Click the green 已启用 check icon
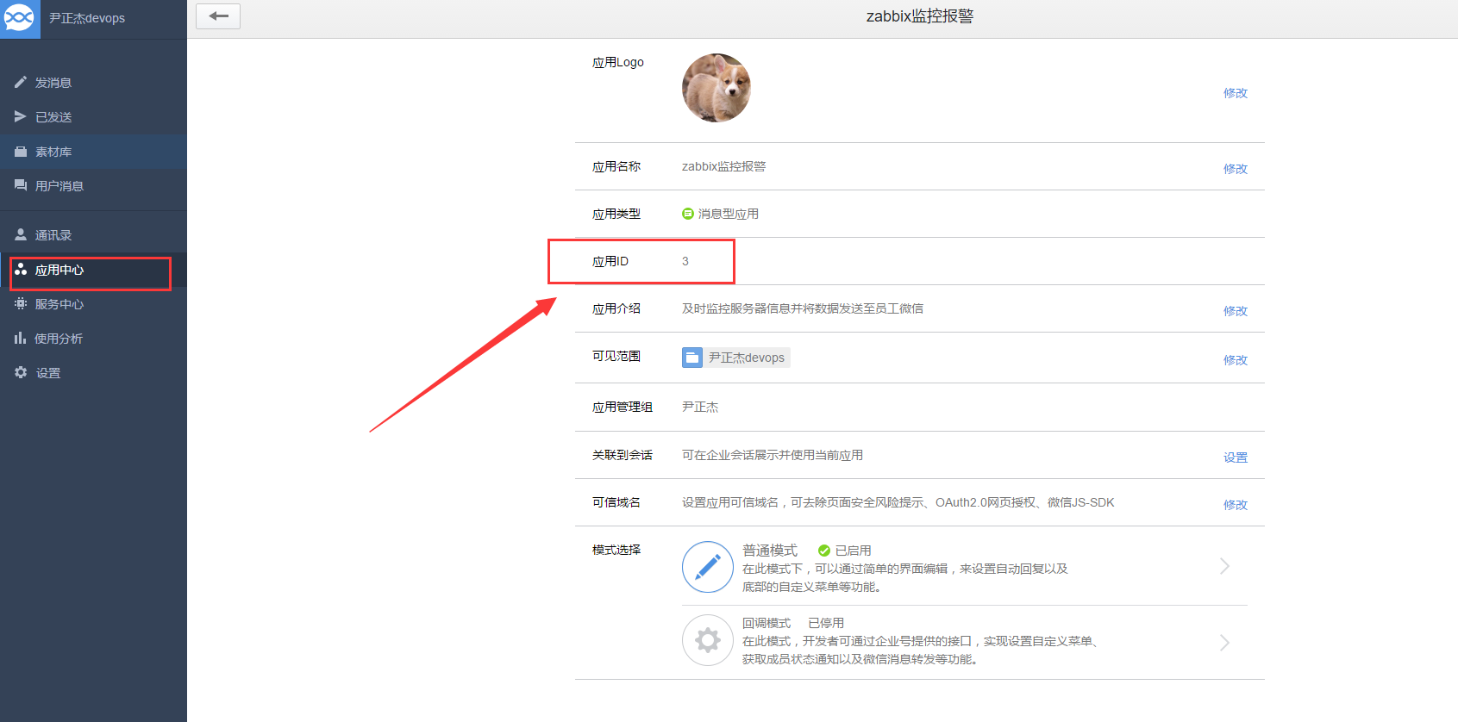Screen dimensions: 1458x722 [x=824, y=551]
